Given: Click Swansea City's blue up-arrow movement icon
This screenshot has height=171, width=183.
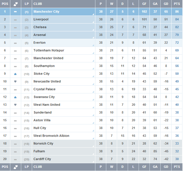Looking at the screenshot, I should (x=15, y=97).
